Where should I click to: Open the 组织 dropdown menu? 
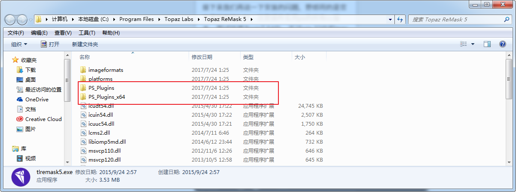(x=19, y=44)
